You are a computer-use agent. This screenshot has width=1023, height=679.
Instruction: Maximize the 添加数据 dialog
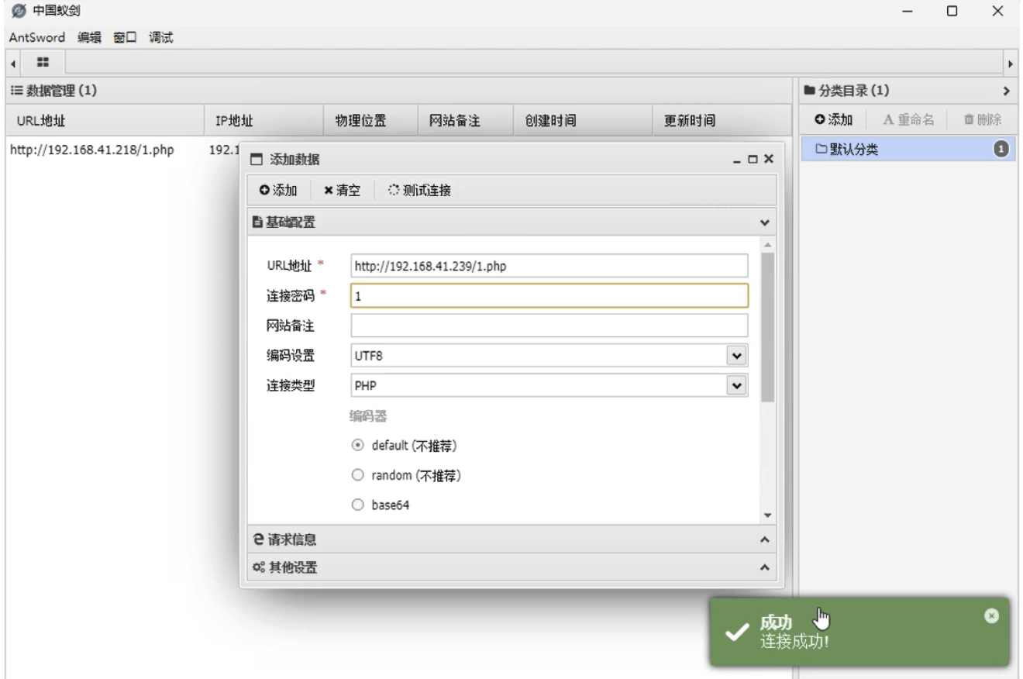tap(753, 160)
